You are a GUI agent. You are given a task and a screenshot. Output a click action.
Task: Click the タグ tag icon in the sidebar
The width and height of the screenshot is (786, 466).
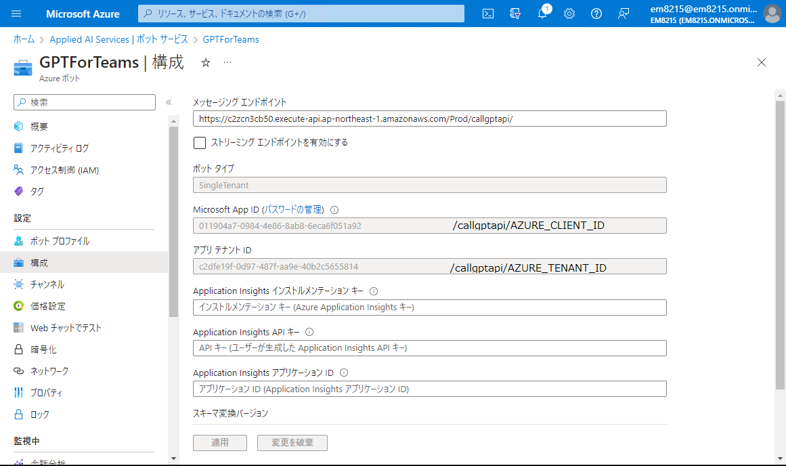(18, 191)
